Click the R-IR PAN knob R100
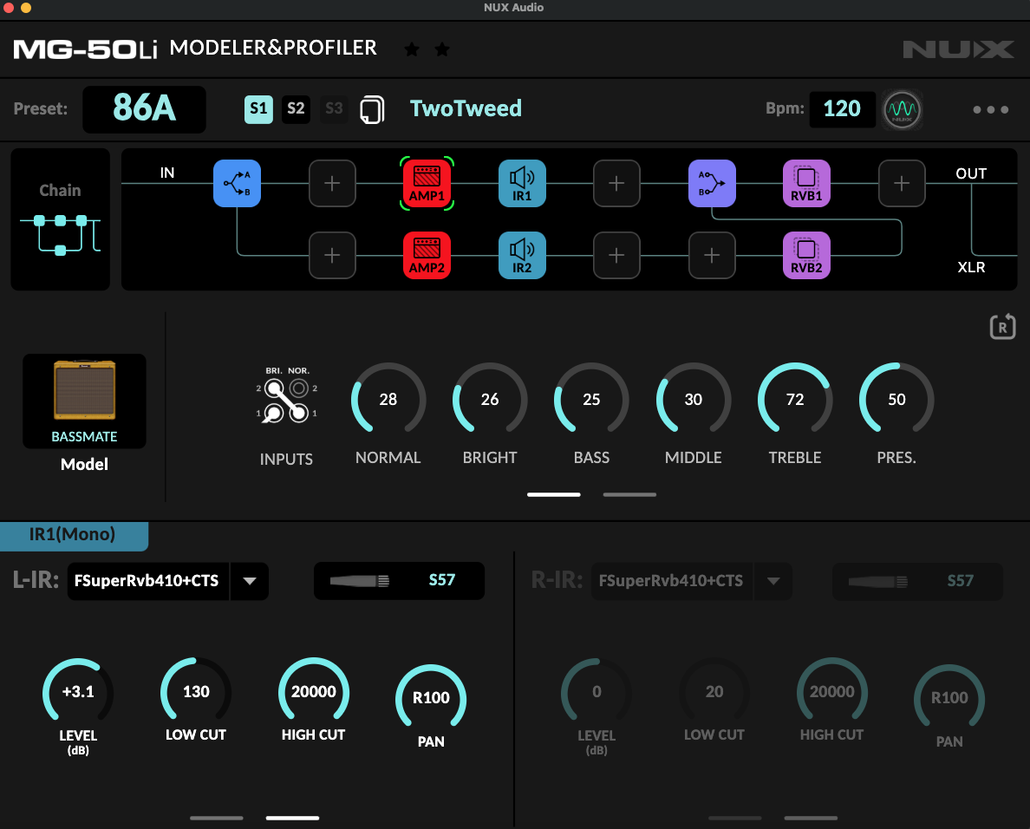1030x829 pixels. pyautogui.click(x=949, y=697)
